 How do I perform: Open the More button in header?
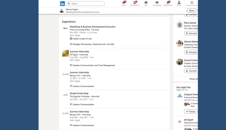(x=192, y=10)
